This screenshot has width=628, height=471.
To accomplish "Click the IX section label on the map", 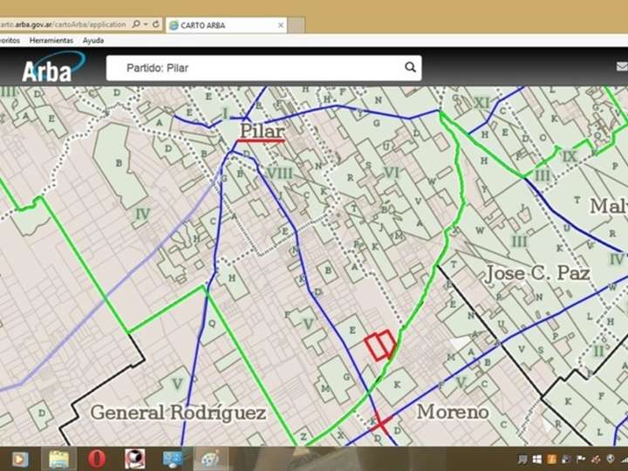I will click(x=569, y=156).
